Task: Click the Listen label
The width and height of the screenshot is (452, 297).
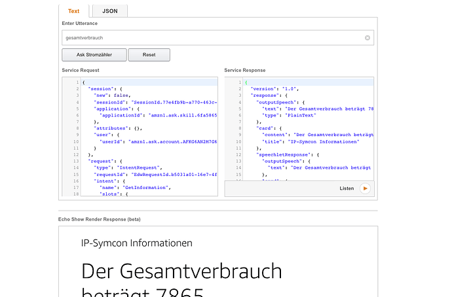Action: [x=347, y=188]
